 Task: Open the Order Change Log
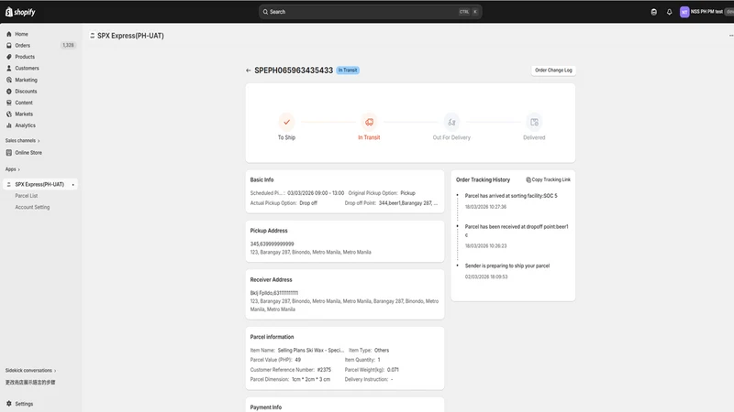(553, 70)
